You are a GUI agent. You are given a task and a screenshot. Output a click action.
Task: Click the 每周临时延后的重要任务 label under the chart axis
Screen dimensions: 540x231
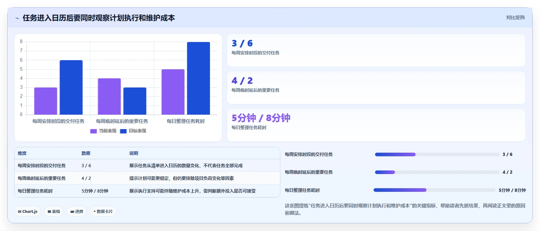click(122, 121)
